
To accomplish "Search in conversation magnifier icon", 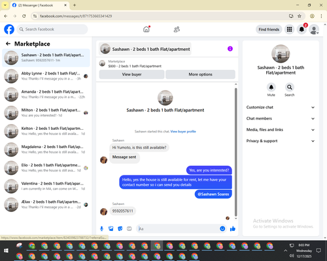I will click(x=290, y=87).
